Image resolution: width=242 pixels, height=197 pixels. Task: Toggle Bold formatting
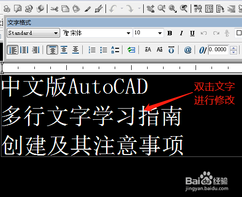pos(170,33)
